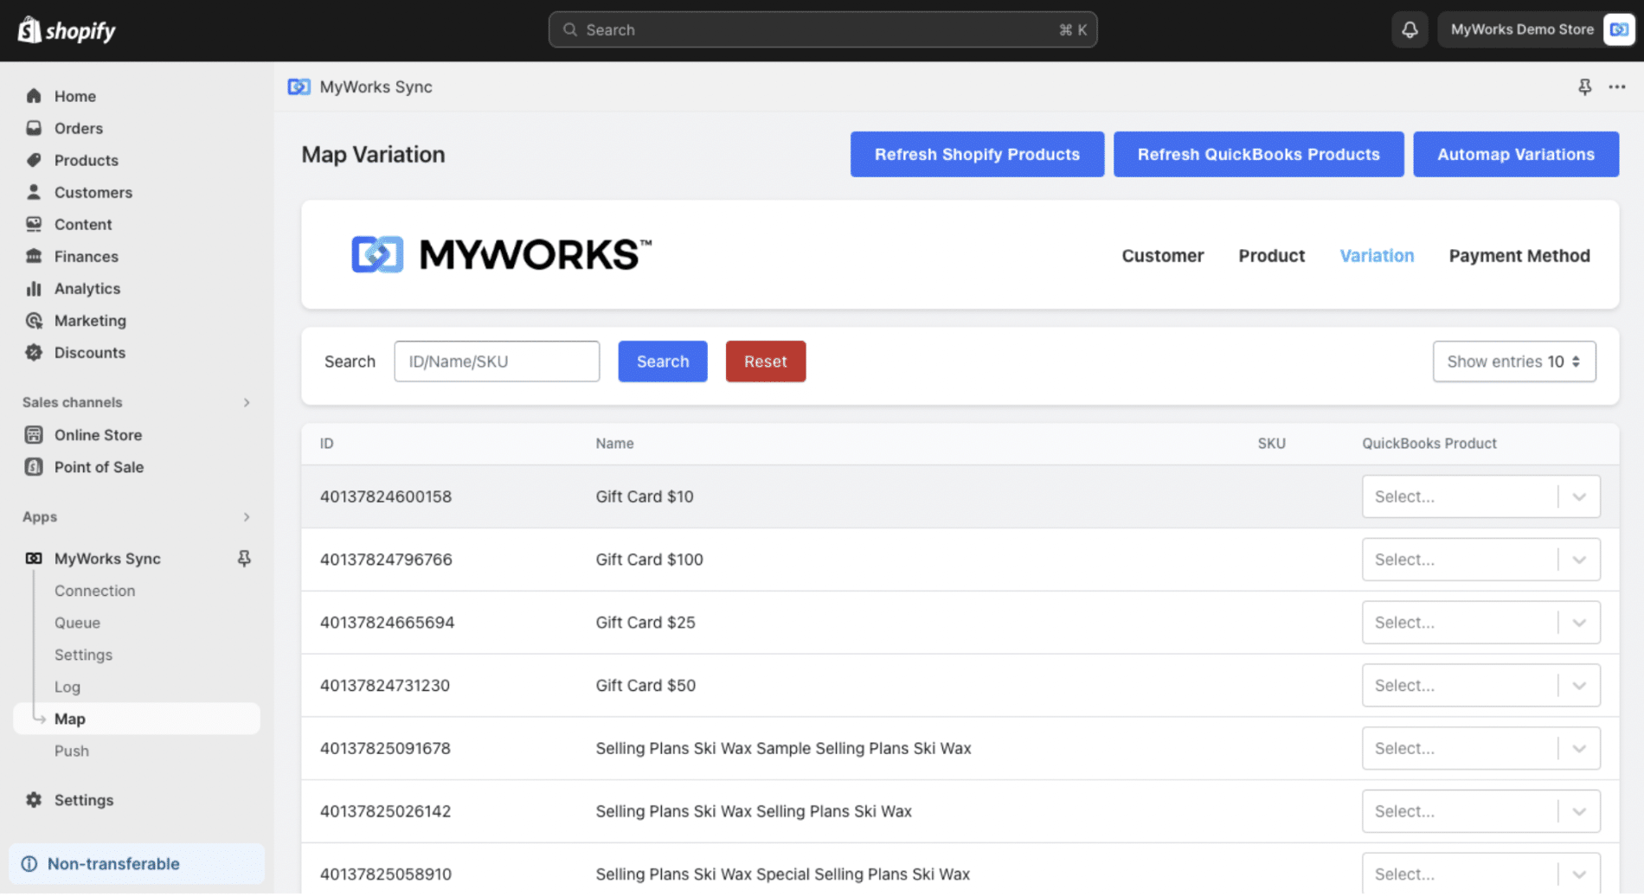Click the Name column header
This screenshot has width=1644, height=896.
point(614,444)
